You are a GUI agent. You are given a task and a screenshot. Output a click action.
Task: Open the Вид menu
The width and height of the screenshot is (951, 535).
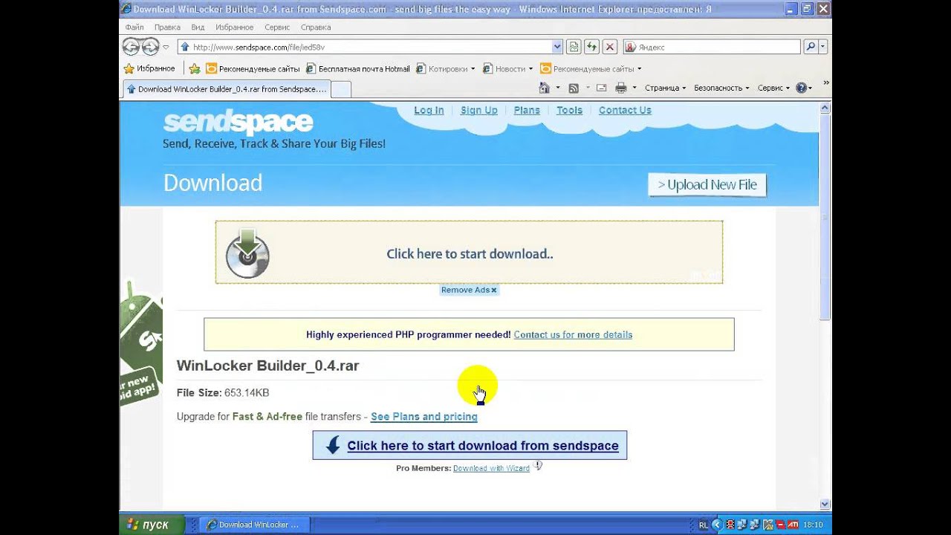(x=198, y=27)
